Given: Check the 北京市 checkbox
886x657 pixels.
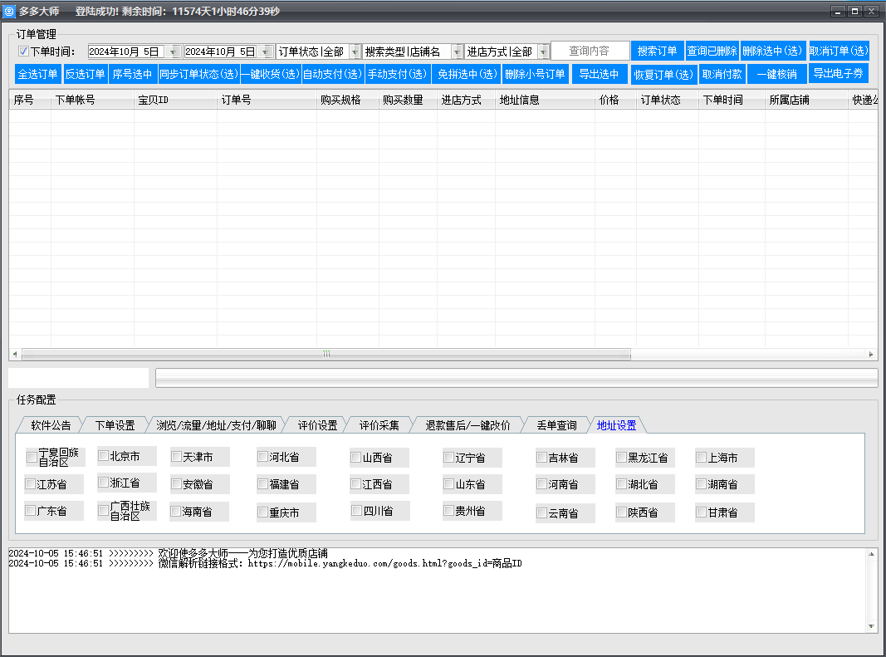Looking at the screenshot, I should click(x=104, y=455).
